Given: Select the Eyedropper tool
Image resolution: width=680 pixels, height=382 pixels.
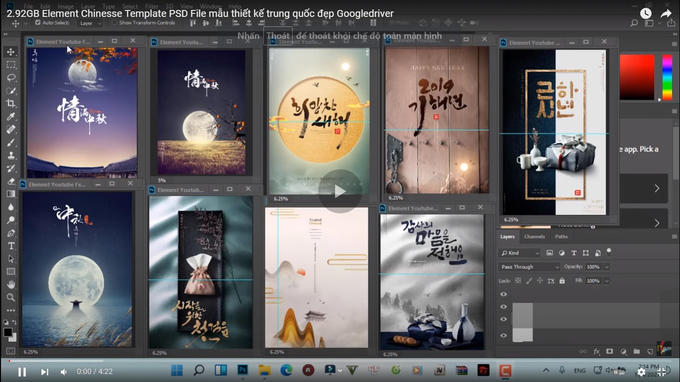Looking at the screenshot, I should click(11, 116).
